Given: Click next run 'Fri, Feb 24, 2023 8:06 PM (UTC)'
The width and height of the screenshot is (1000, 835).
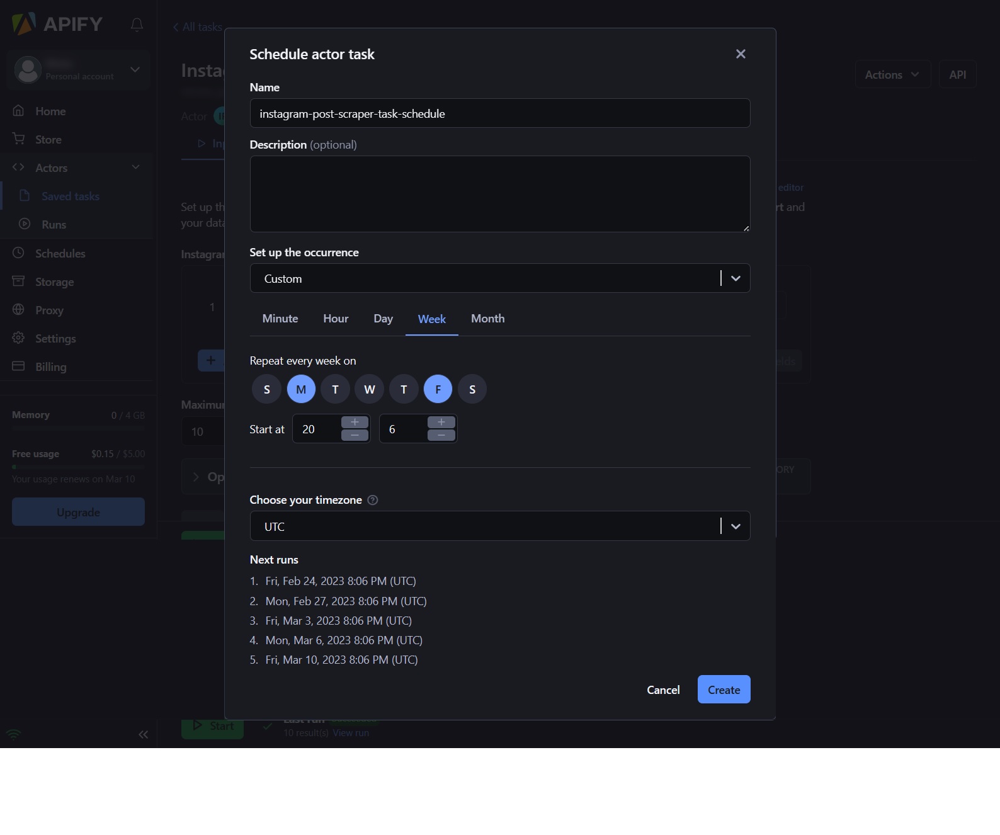Looking at the screenshot, I should point(341,581).
